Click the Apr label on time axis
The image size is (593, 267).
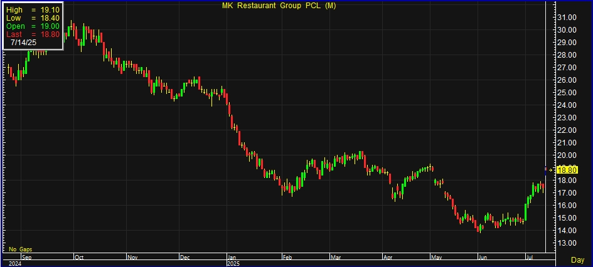tap(387, 257)
